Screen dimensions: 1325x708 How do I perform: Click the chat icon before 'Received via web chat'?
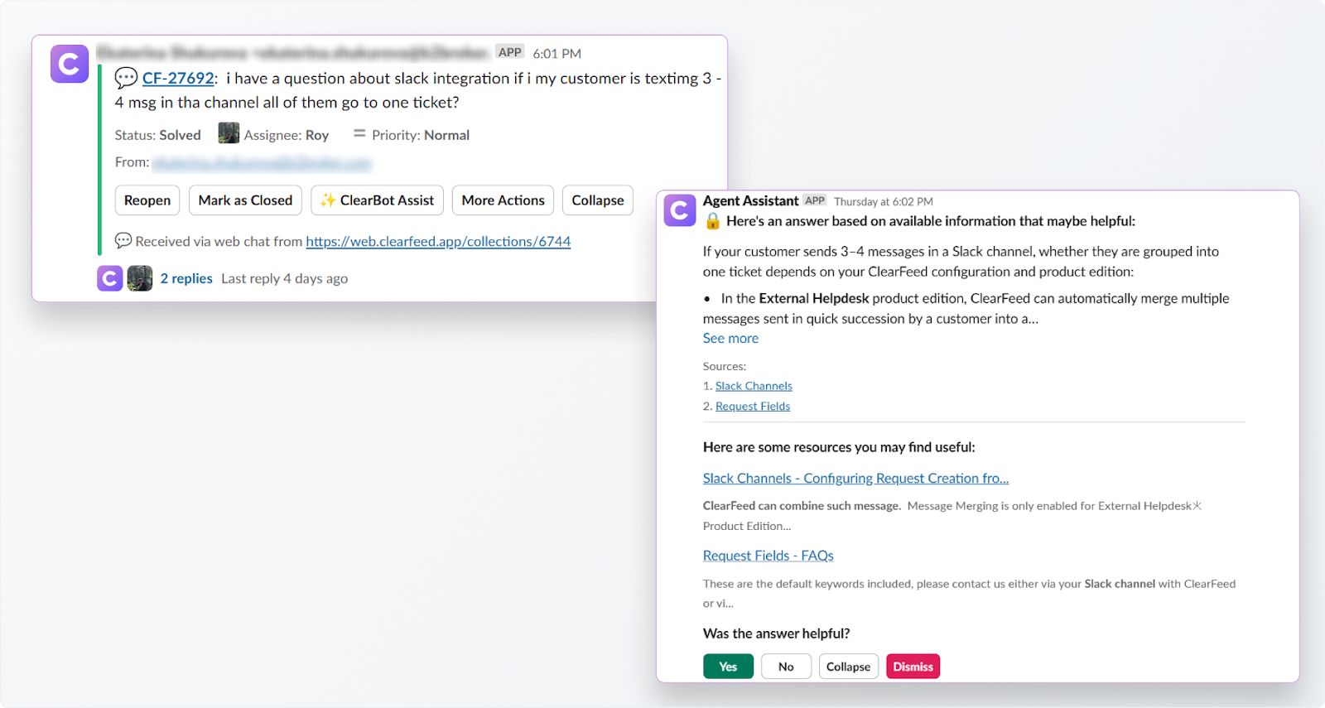pyautogui.click(x=123, y=241)
